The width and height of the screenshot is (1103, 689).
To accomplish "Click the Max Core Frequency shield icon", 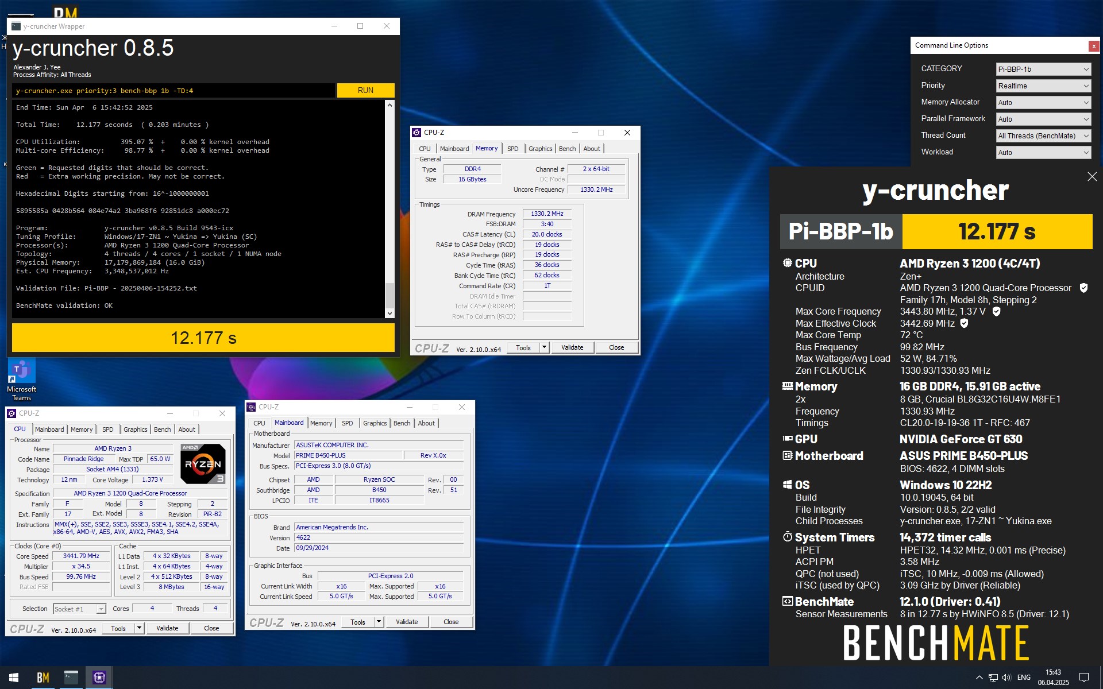I will (x=997, y=311).
